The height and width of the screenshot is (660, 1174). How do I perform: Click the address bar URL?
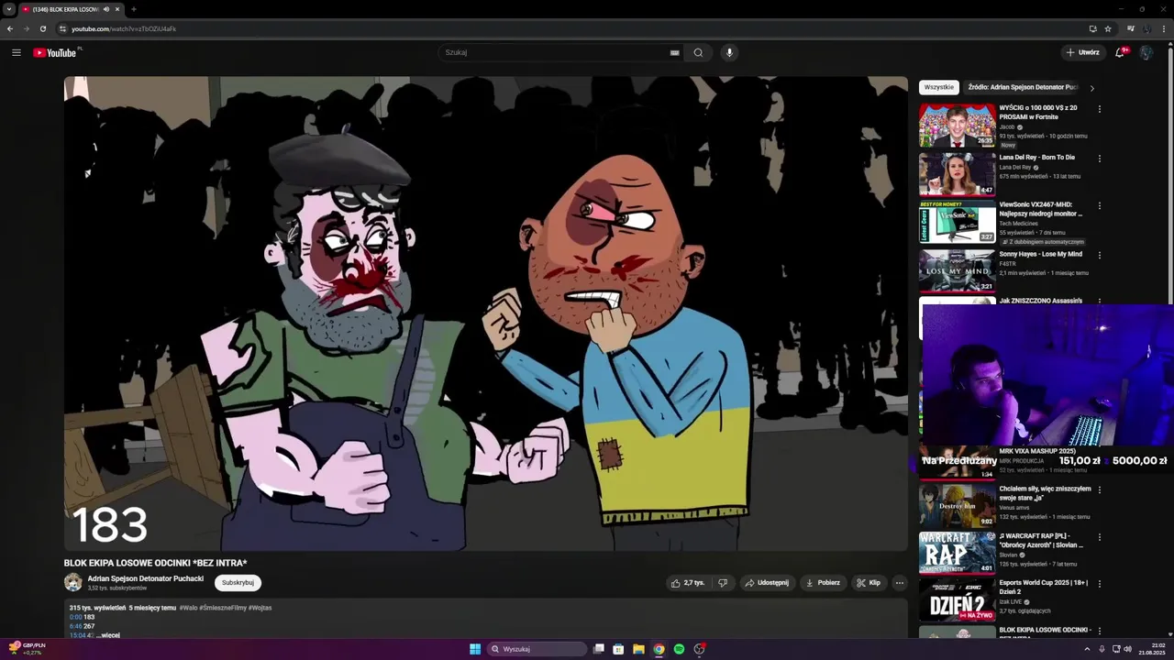124,28
